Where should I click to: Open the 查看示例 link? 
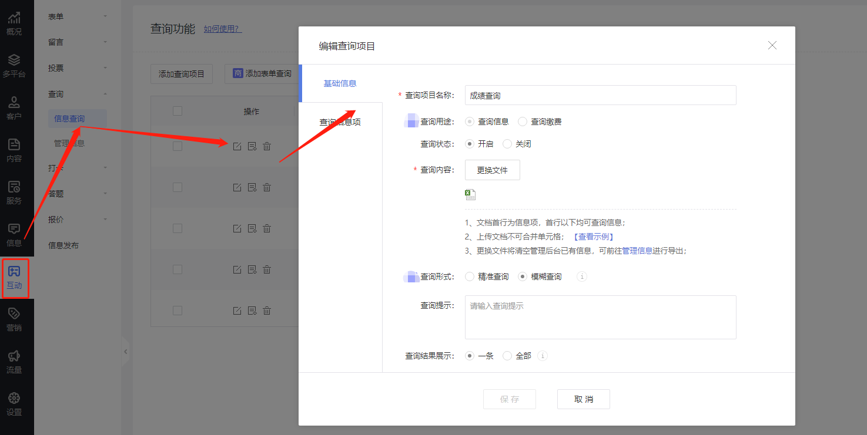593,237
